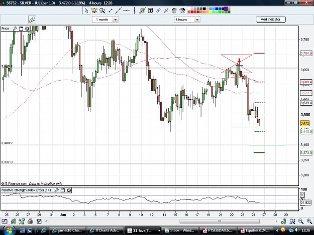Viewport: 314px width, 235px height.
Task: Save the chart with floppy disk icon
Action: (39, 221)
